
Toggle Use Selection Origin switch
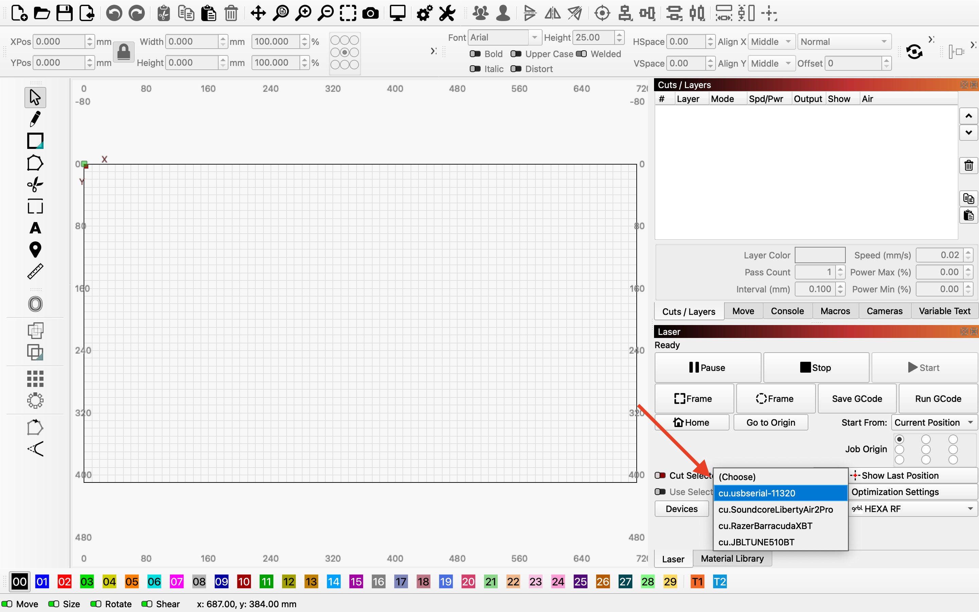(x=660, y=492)
